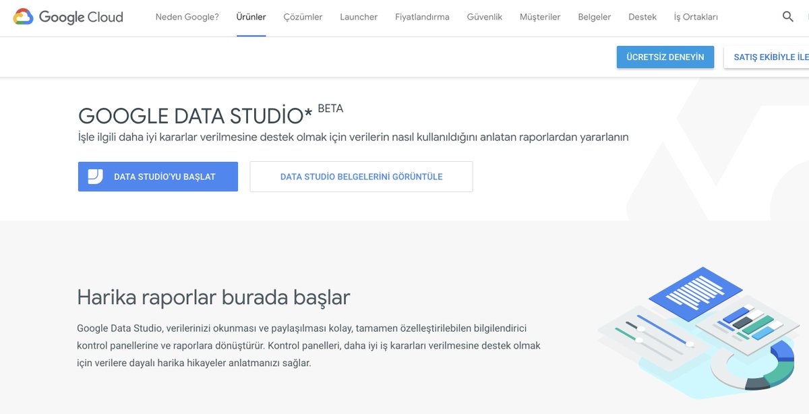Open Neden Google? menu item

(187, 17)
